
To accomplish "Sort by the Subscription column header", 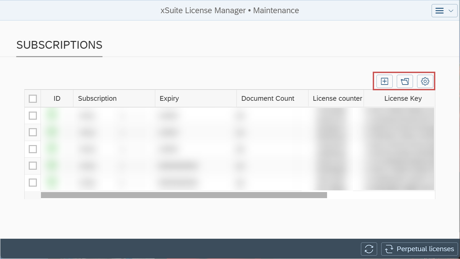I will coord(97,98).
